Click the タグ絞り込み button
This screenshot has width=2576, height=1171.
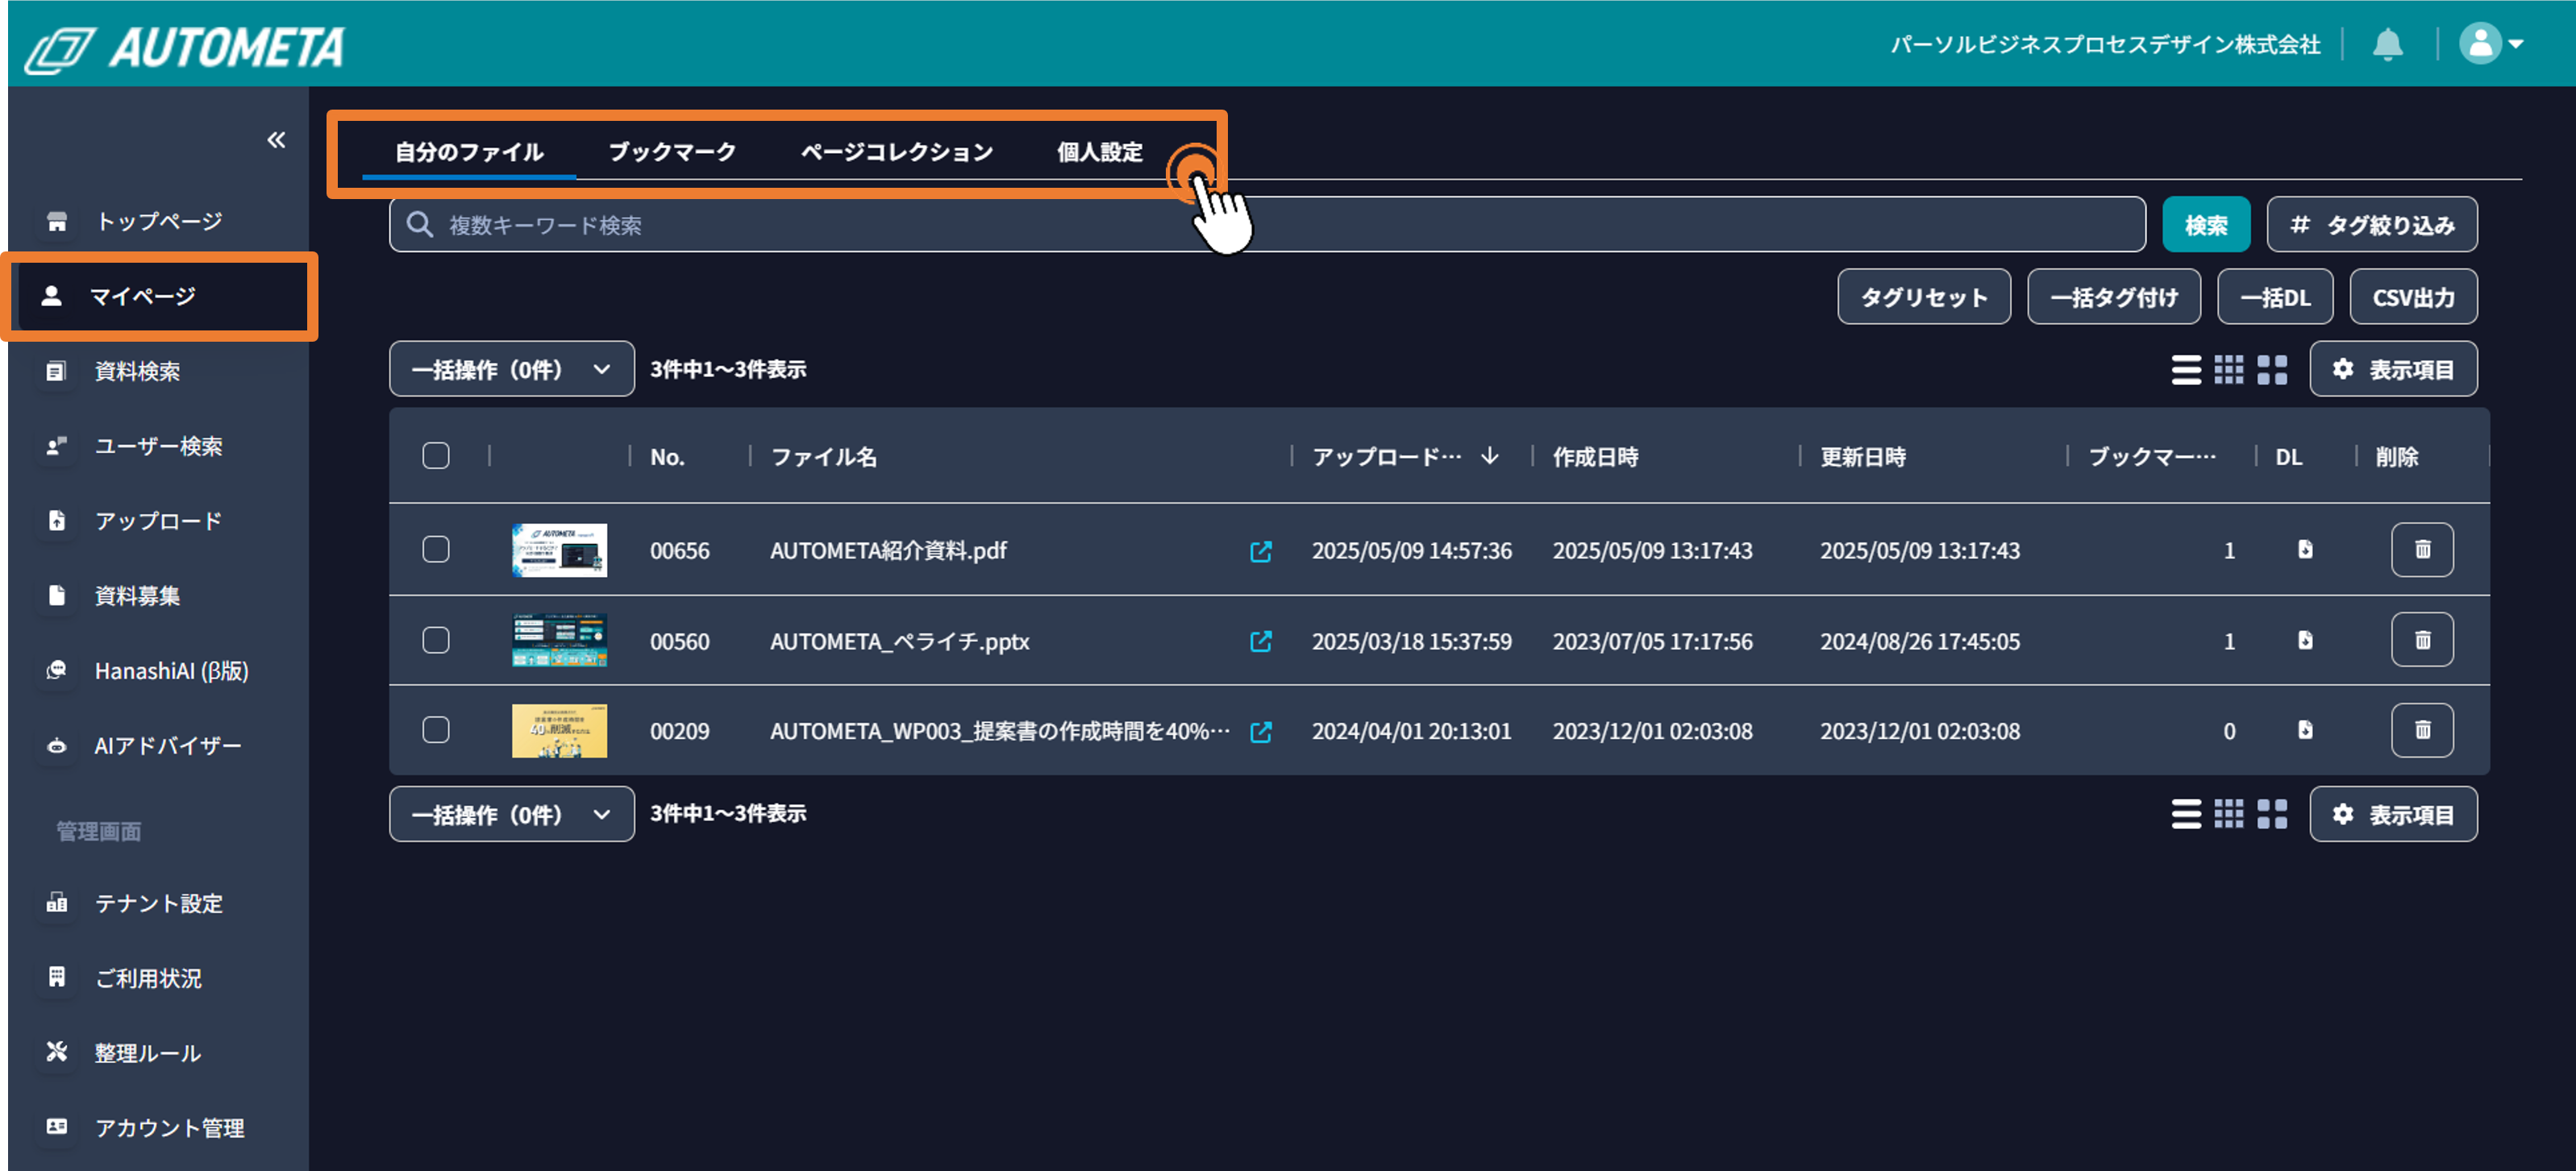coord(2372,225)
